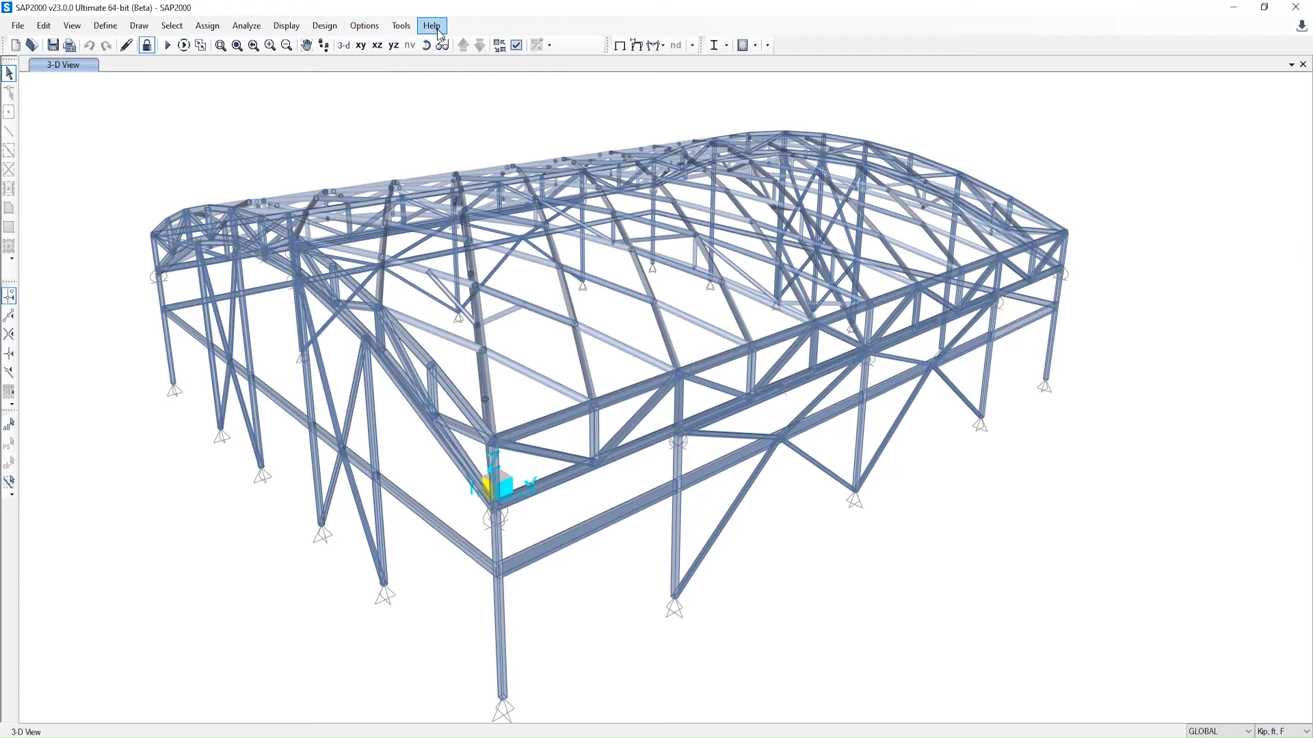1313x738 pixels.
Task: Click the Zoom Out magnifier icon
Action: coord(287,45)
